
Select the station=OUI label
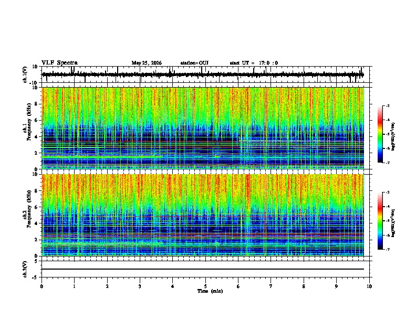coord(194,63)
